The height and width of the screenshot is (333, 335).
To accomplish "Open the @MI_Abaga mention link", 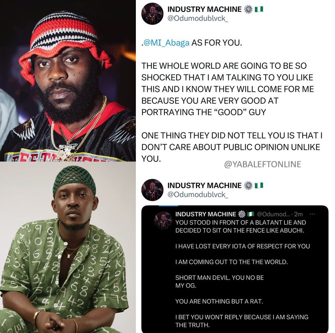I will (167, 43).
